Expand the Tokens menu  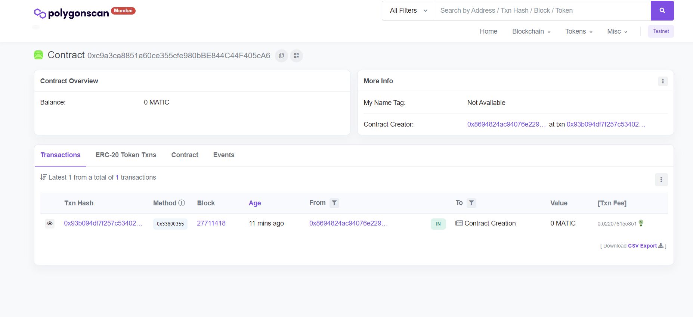point(579,31)
